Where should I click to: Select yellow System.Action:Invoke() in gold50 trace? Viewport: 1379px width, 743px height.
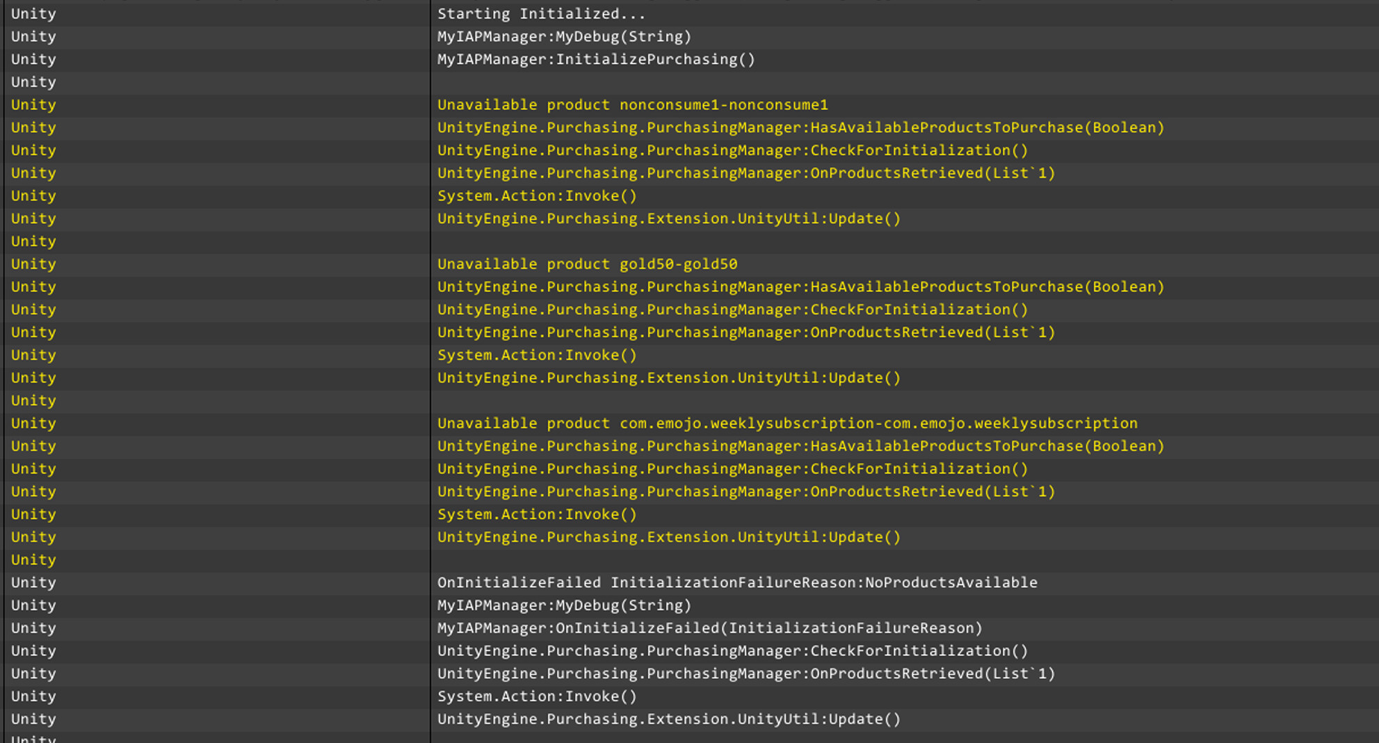tap(537, 355)
